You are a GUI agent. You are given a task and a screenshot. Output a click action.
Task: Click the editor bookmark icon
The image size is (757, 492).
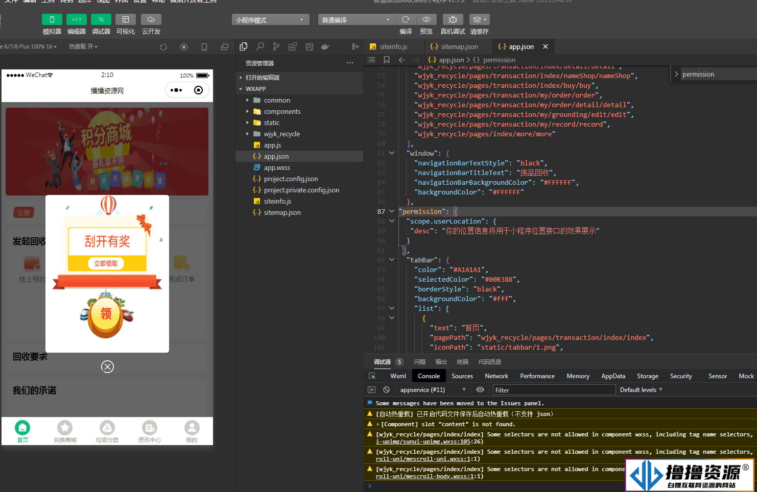click(387, 60)
